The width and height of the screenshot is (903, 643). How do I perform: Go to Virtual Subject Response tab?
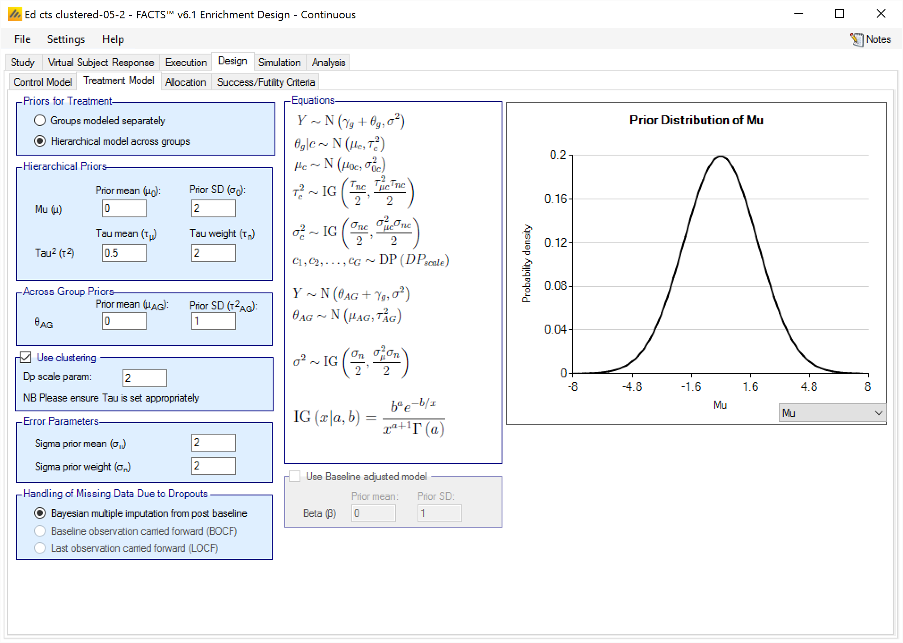tap(101, 63)
